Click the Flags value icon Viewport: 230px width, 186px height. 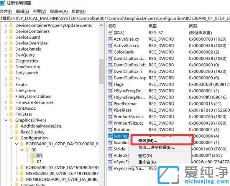point(110,84)
